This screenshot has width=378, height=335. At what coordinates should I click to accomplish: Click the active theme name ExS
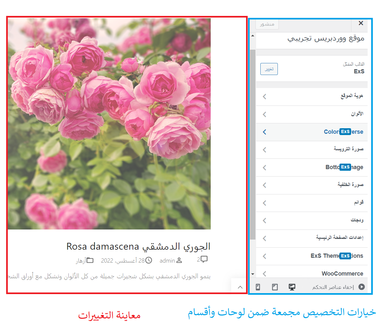359,71
